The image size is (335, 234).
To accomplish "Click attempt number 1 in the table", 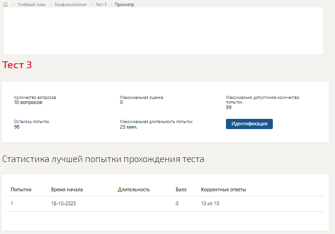I will [12, 204].
